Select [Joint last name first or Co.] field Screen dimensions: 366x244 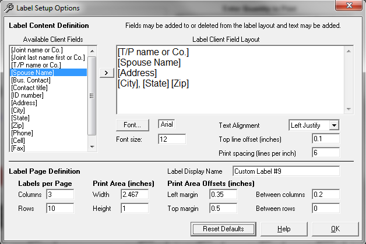pos(48,58)
